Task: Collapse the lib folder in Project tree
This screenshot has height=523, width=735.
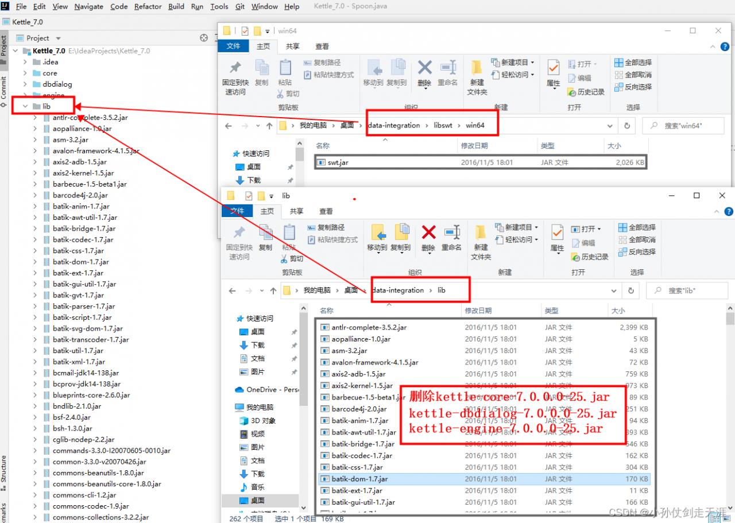Action: click(x=25, y=106)
